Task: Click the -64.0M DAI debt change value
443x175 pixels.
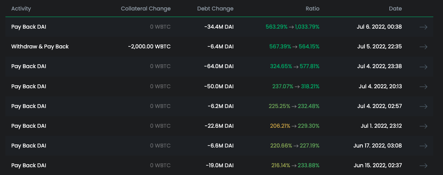Action: tap(219, 67)
